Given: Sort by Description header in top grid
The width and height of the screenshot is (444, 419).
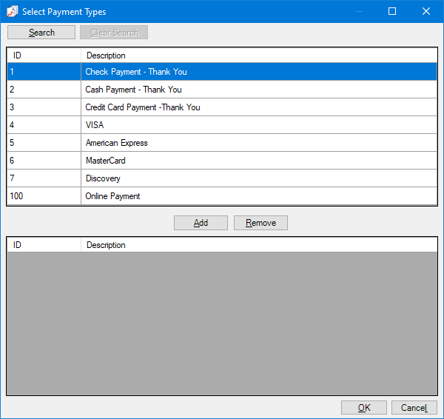Looking at the screenshot, I should click(258, 56).
